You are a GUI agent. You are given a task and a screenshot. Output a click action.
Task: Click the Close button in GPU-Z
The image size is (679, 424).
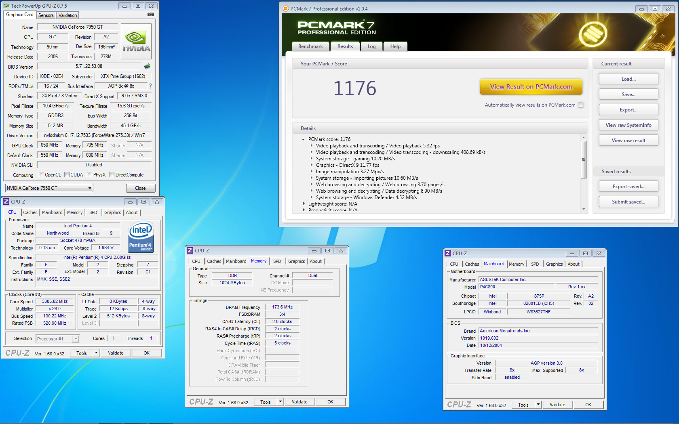pyautogui.click(x=140, y=188)
